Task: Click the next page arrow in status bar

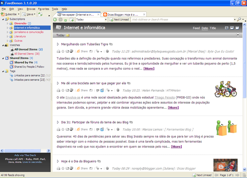Action: tap(237, 175)
